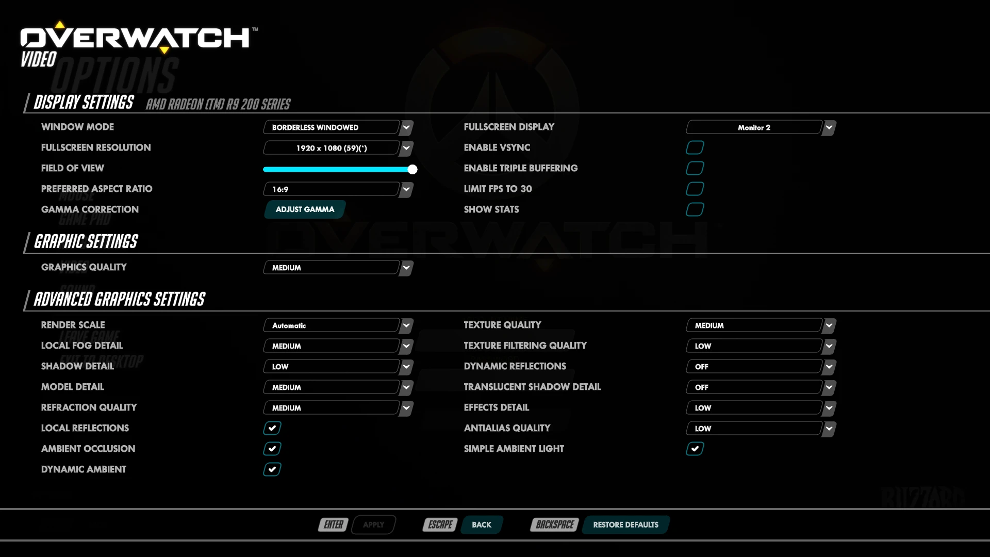Click the Adjust Gamma button
The image size is (990, 557).
[305, 209]
